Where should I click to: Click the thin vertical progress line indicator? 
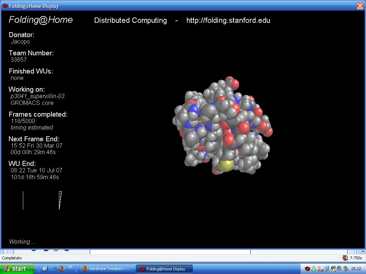(23, 200)
